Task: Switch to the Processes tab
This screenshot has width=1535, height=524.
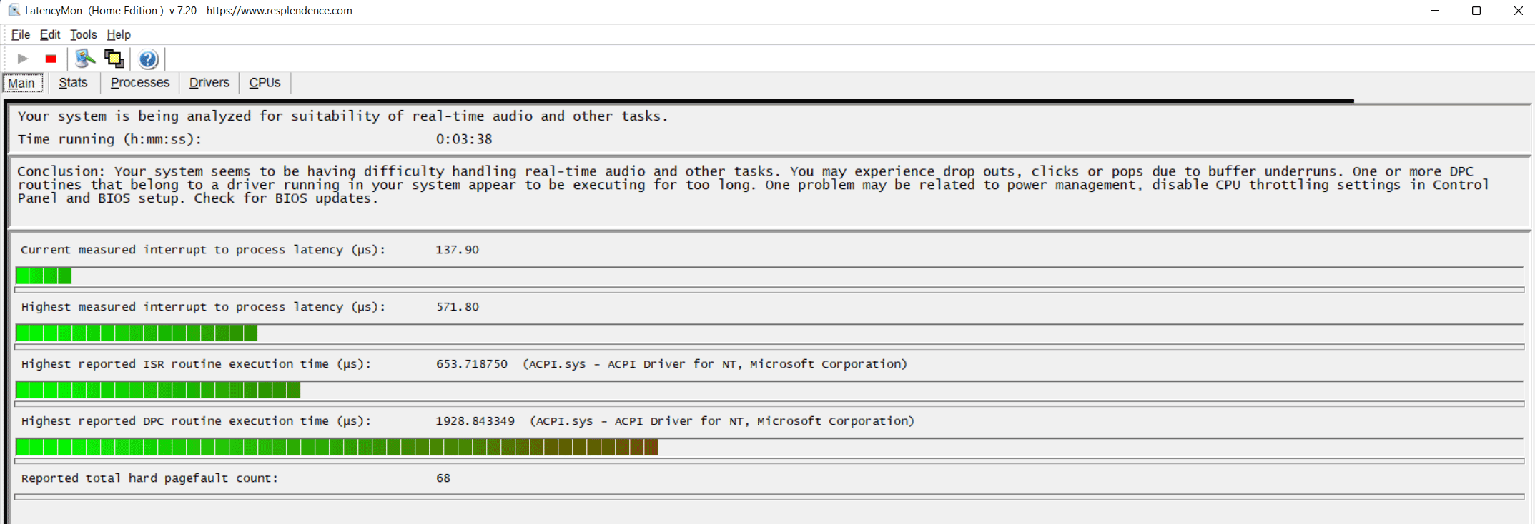Action: (x=140, y=83)
